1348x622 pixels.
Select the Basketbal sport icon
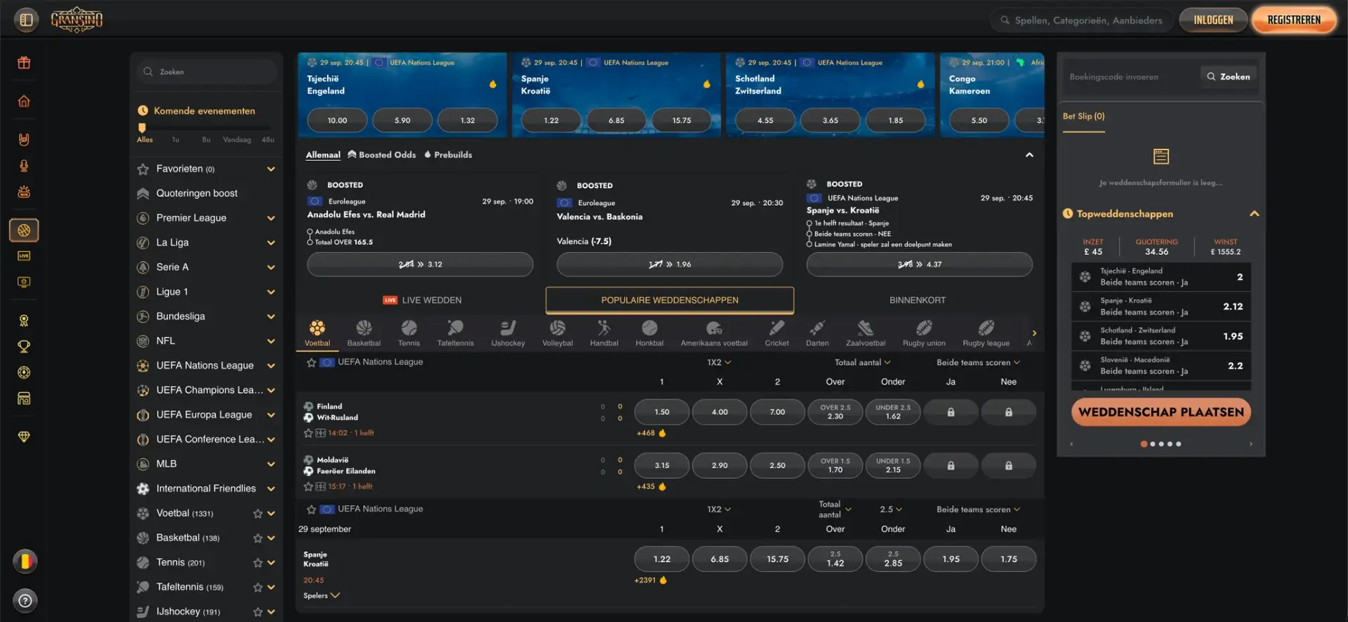pos(364,333)
